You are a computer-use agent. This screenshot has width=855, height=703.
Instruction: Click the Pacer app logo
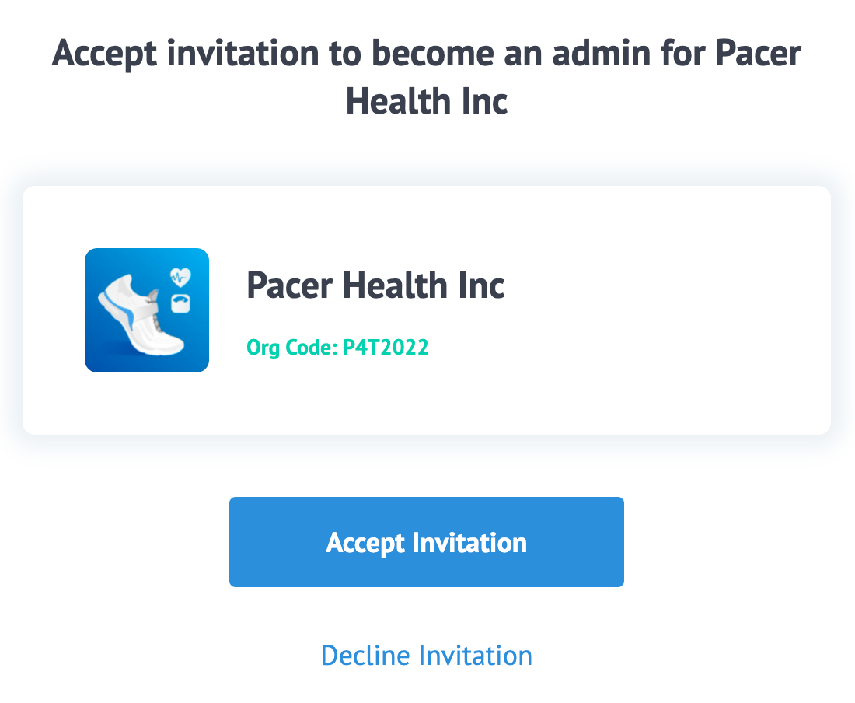click(147, 310)
